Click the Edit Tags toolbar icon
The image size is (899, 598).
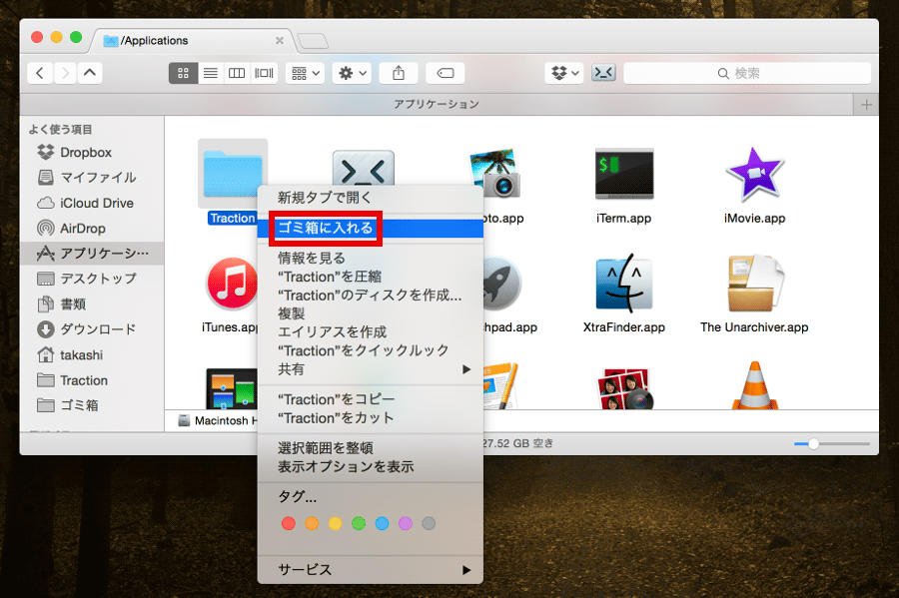[x=446, y=73]
